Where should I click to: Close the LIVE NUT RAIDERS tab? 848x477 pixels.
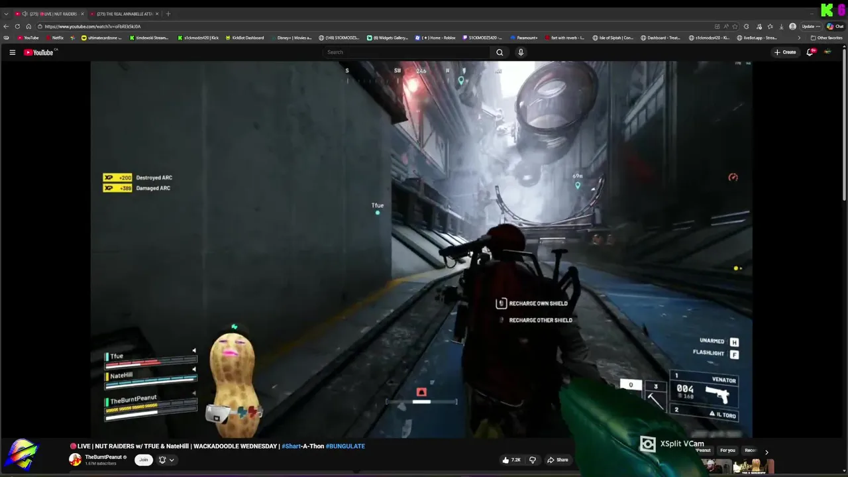(82, 14)
